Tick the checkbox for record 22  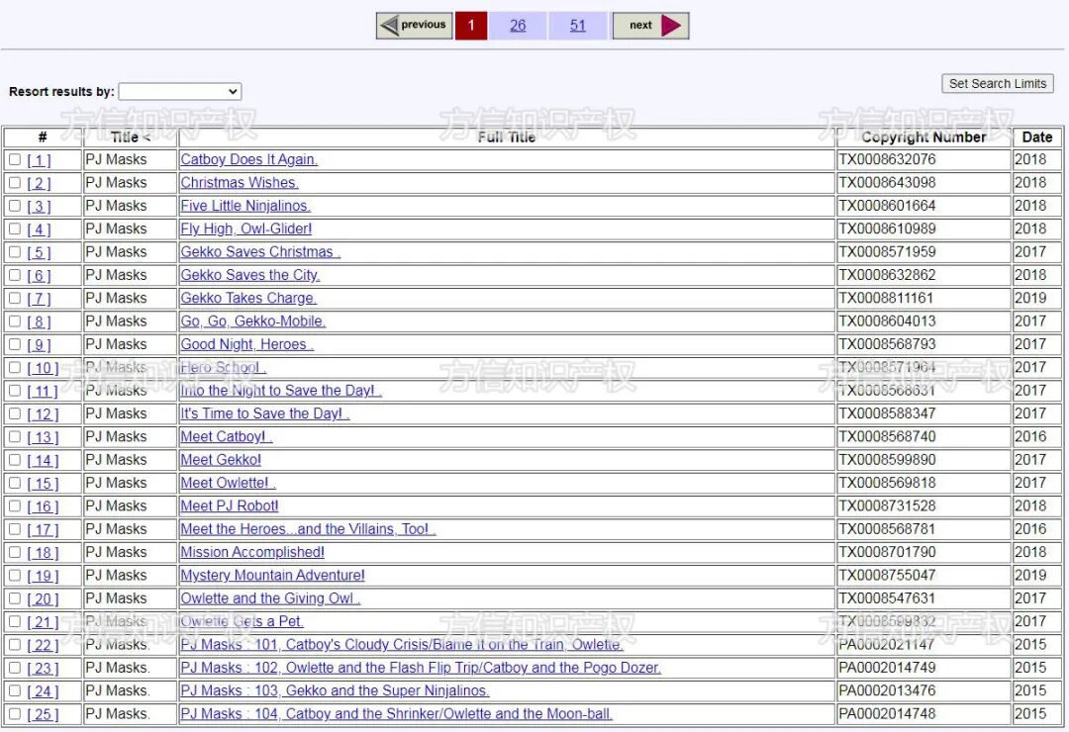pos(14,645)
